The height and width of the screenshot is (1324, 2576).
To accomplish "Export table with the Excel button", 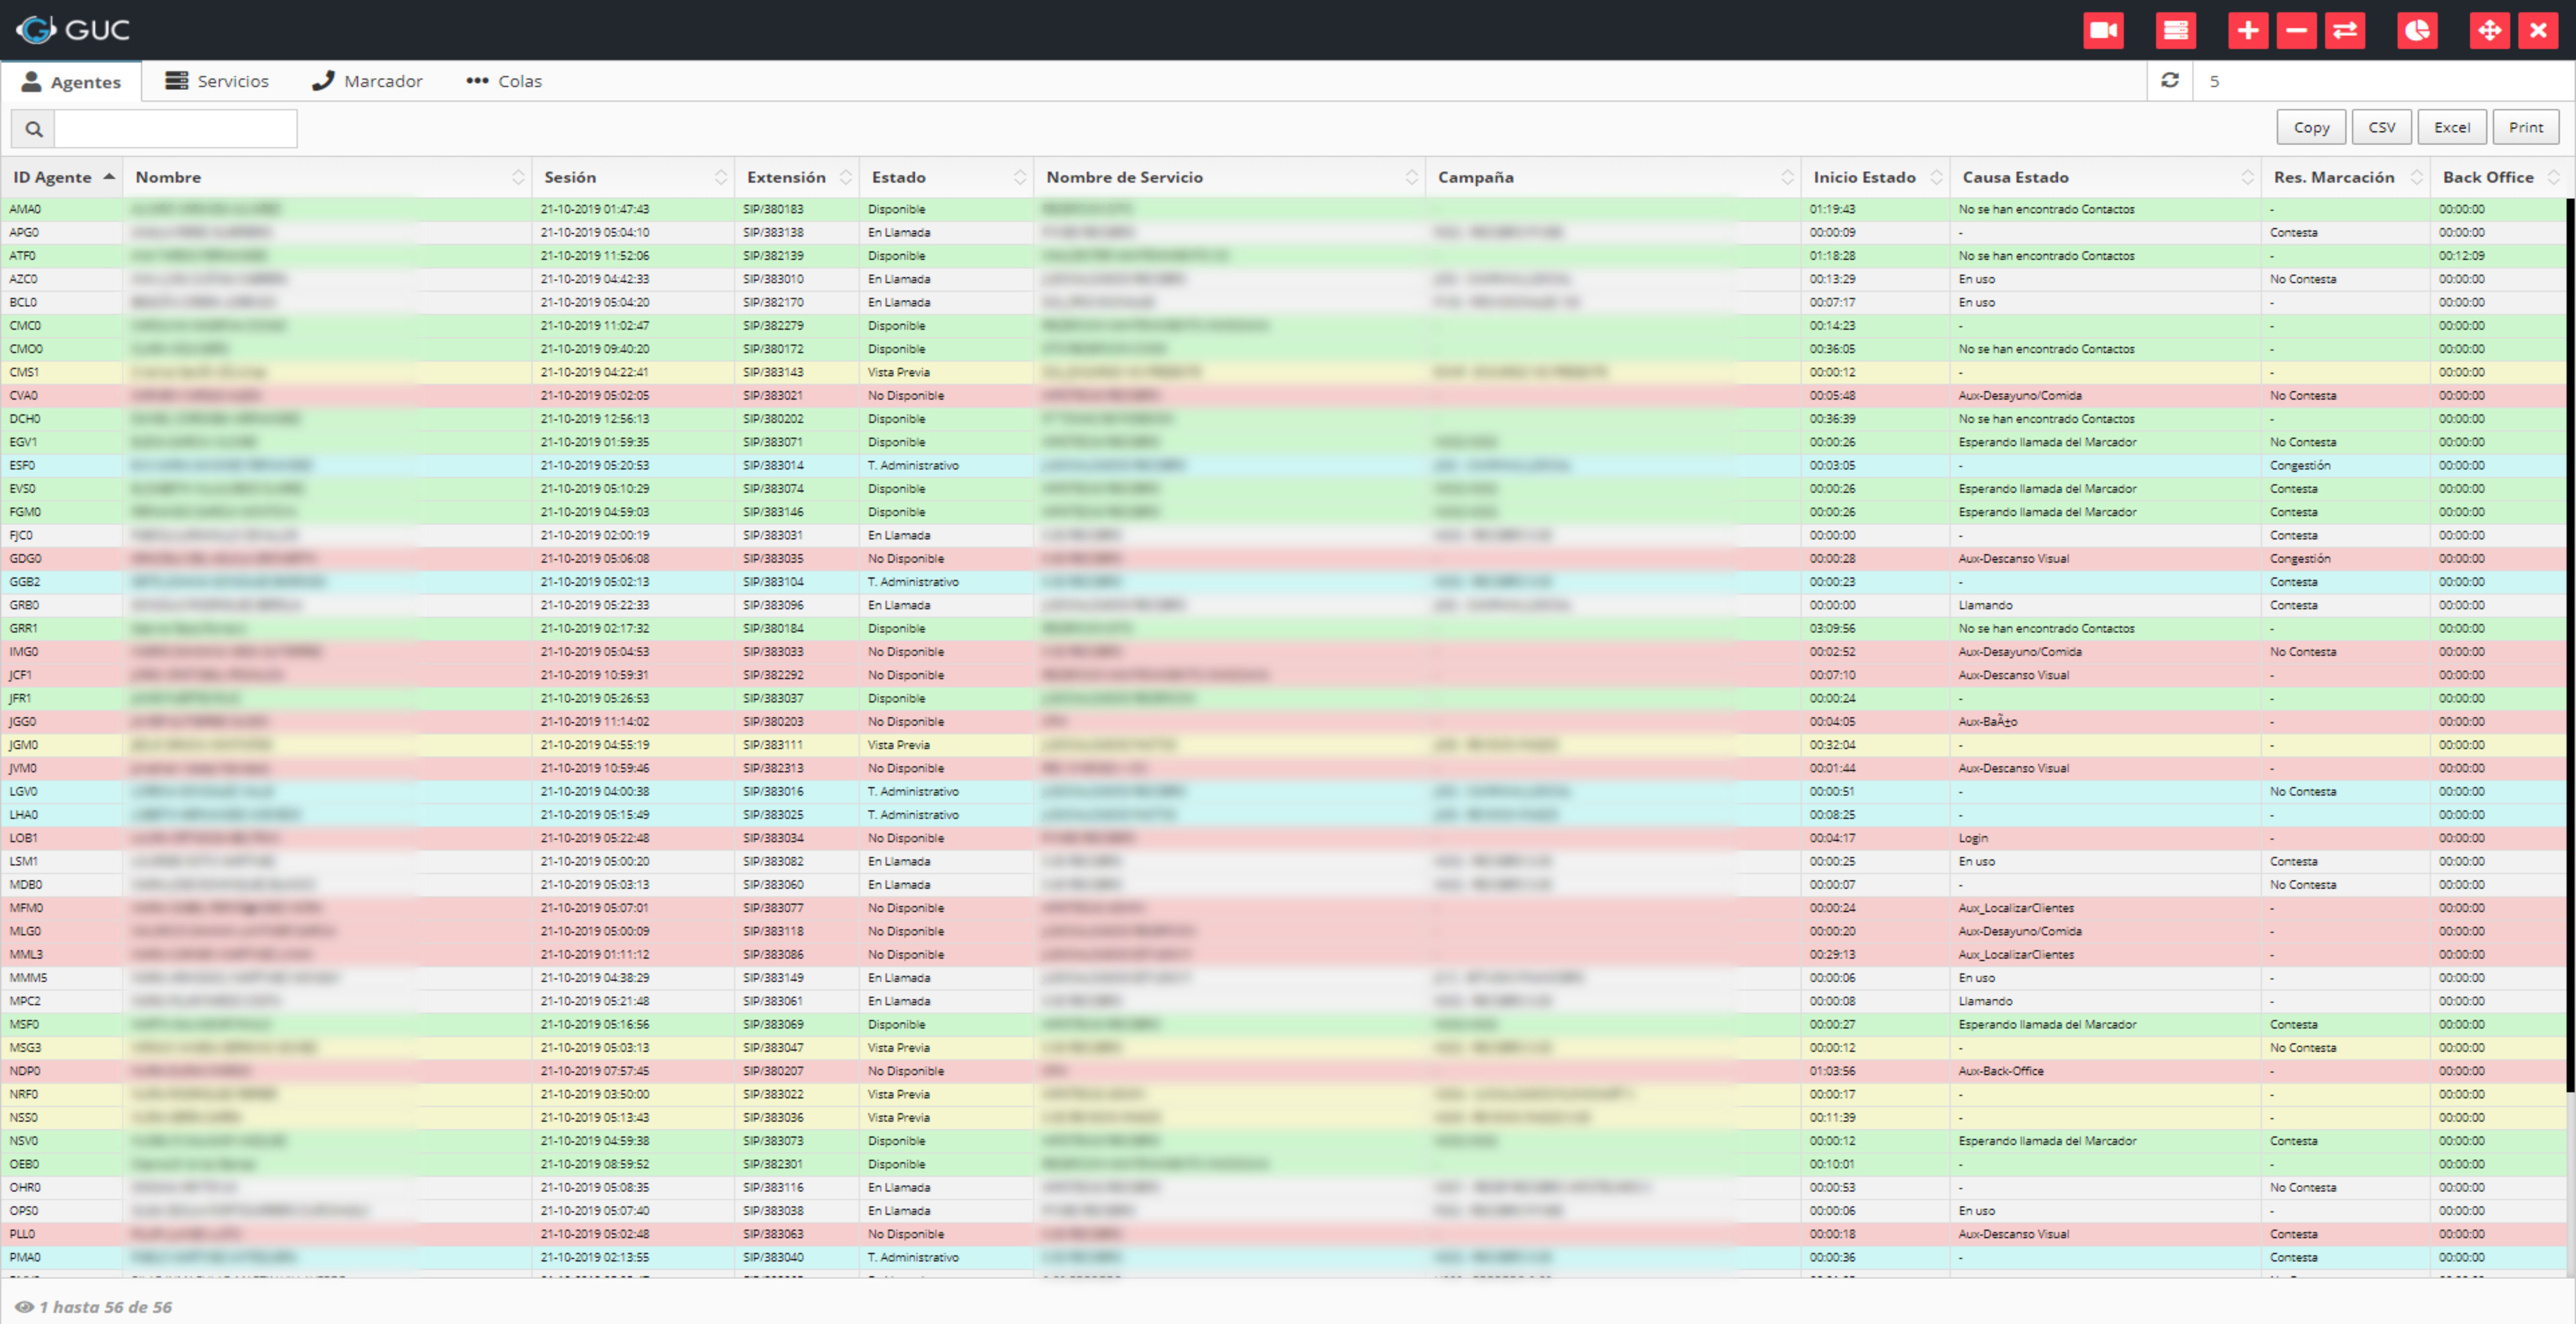I will click(2452, 127).
